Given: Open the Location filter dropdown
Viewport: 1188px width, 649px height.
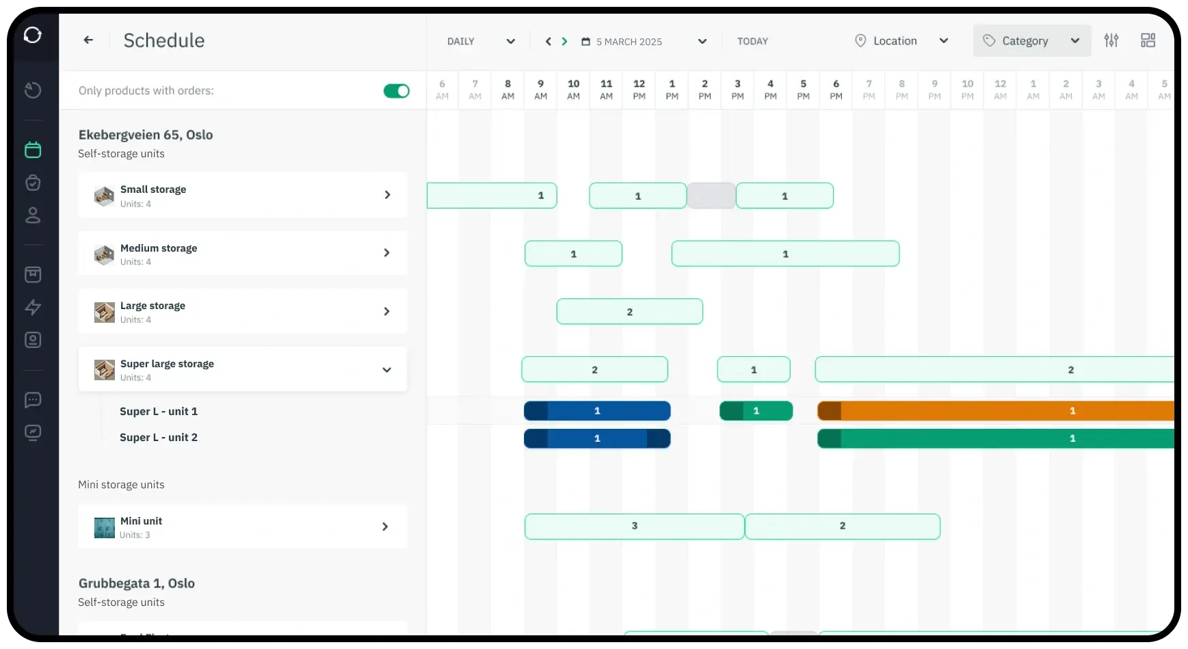Looking at the screenshot, I should (902, 41).
